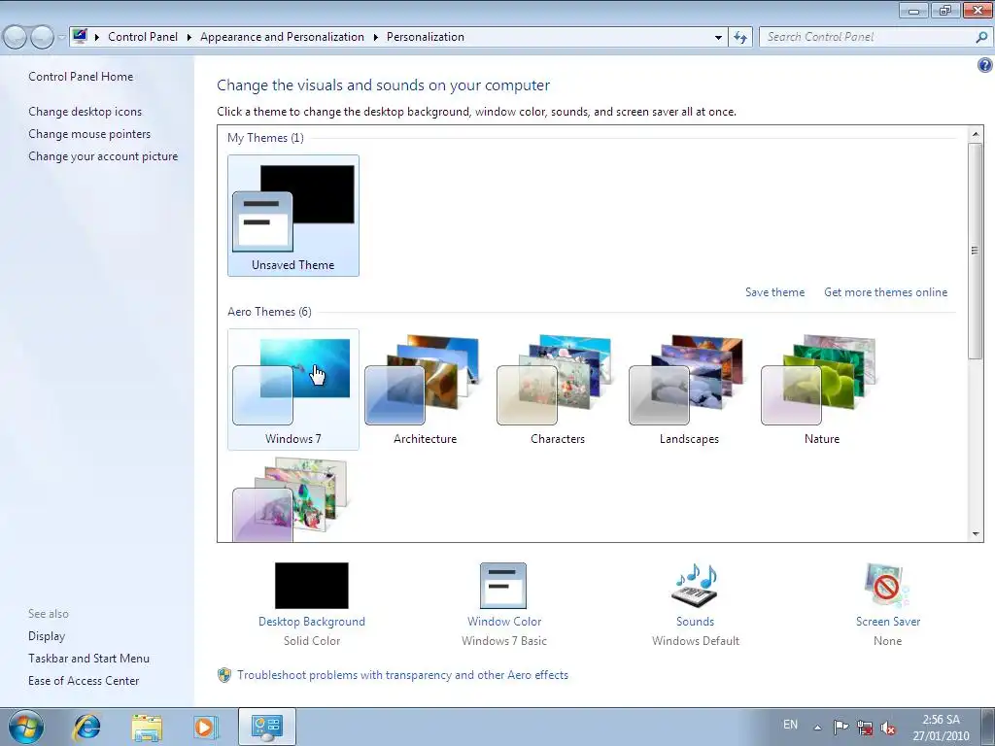Open the Screen Saver icon

pos(887,586)
